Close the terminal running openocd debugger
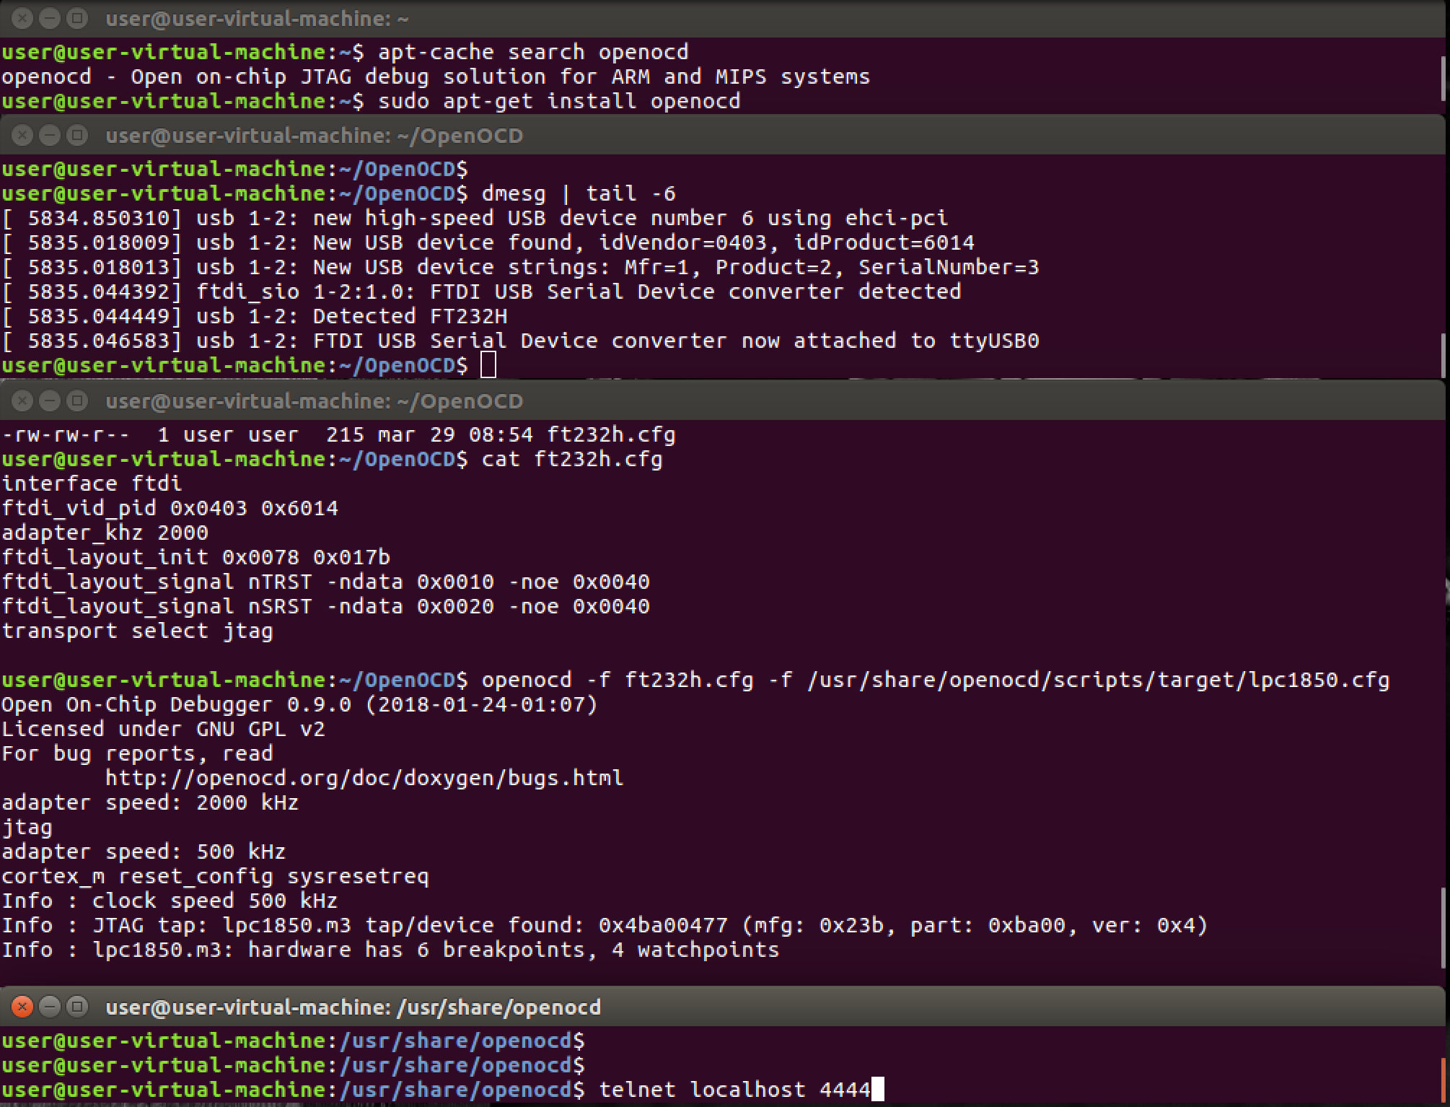 pos(22,401)
